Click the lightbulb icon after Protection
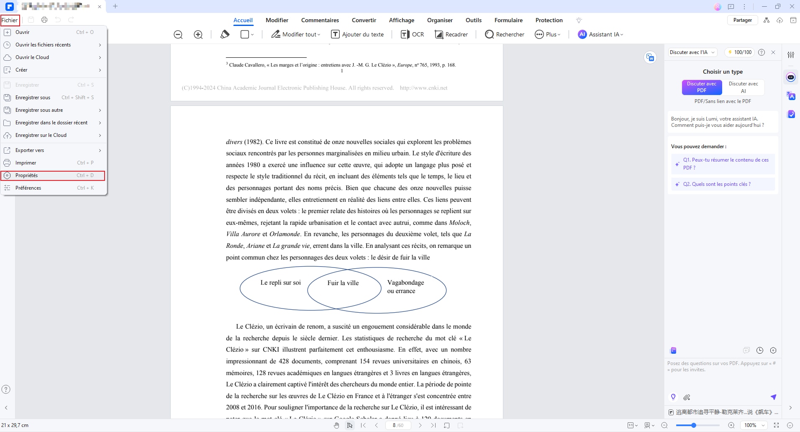The width and height of the screenshot is (800, 432). (579, 20)
